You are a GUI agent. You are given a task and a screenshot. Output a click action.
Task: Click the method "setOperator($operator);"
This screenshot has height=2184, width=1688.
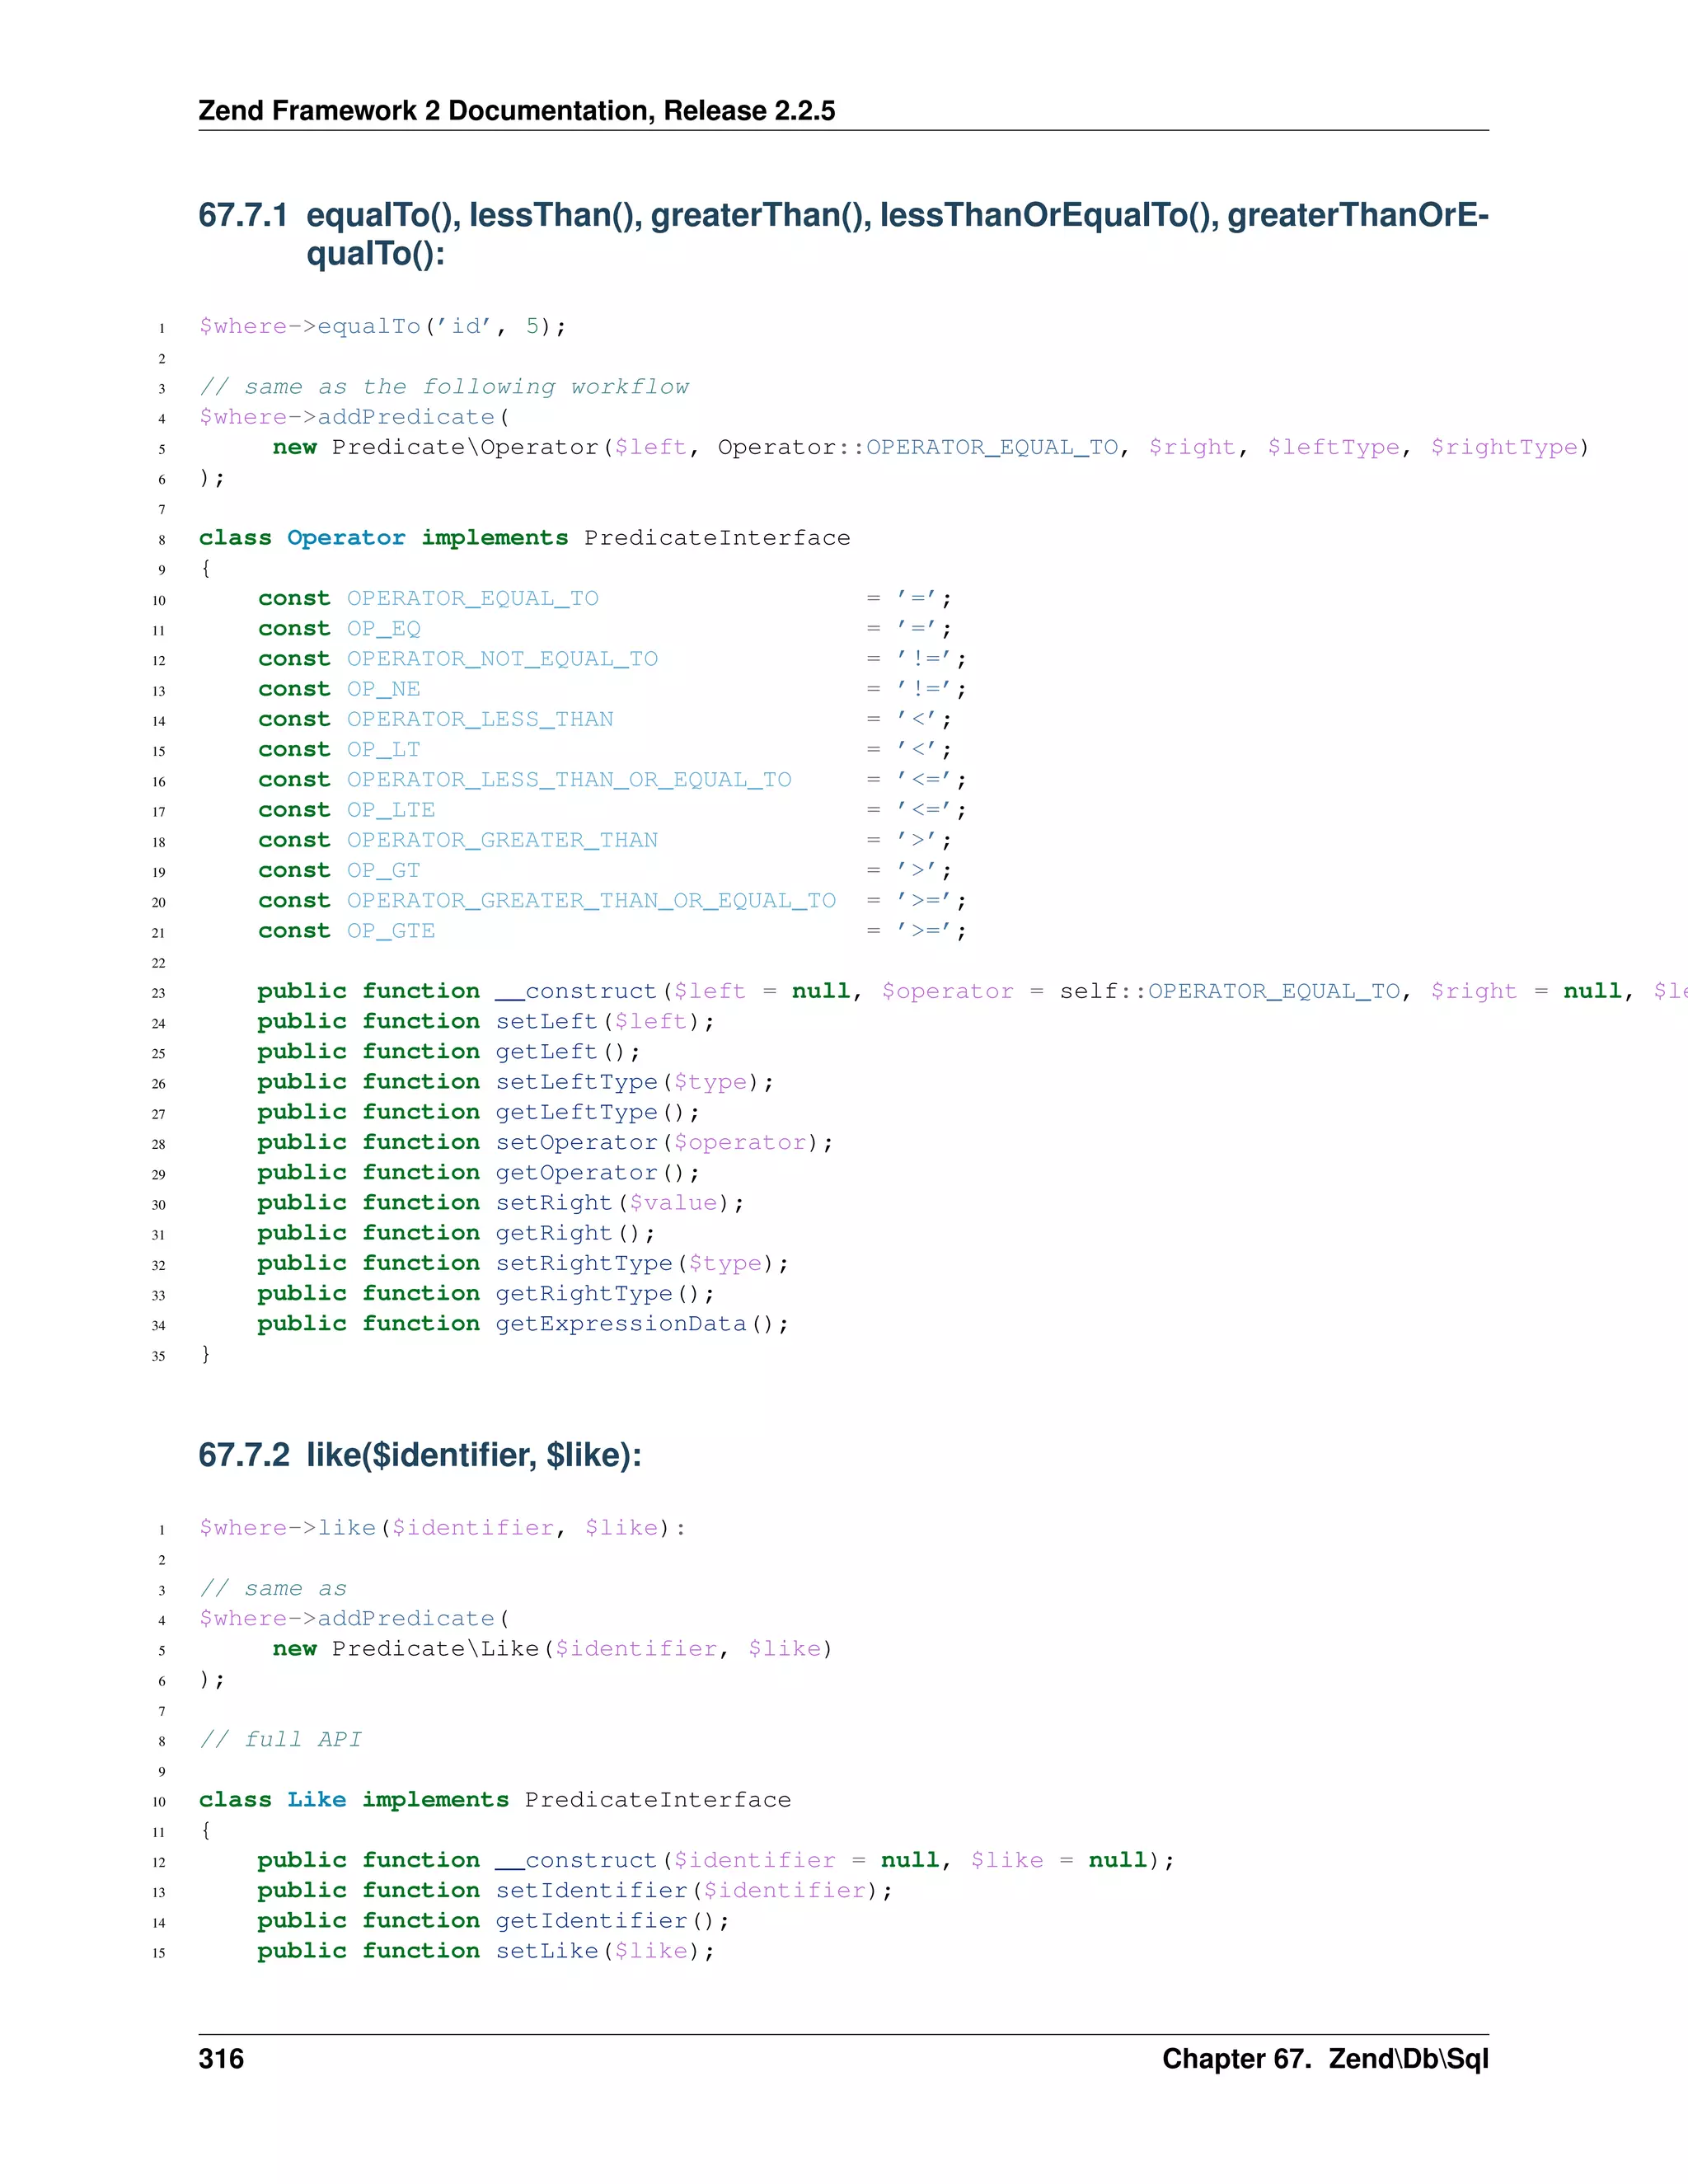click(664, 1142)
